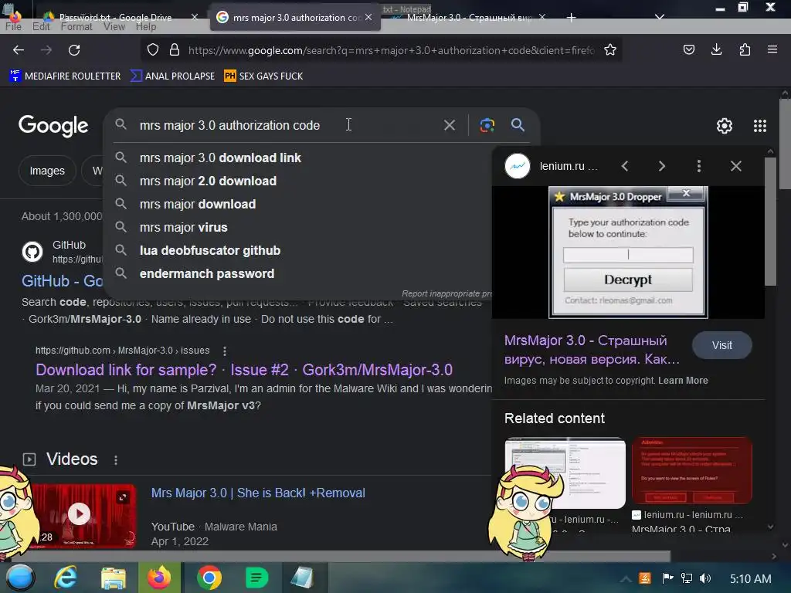Viewport: 791px width, 593px height.
Task: Open the MrsMajor 3.0 Dropper preview image
Action: click(x=628, y=252)
